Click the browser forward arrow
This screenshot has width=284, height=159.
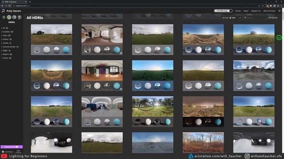6,6
